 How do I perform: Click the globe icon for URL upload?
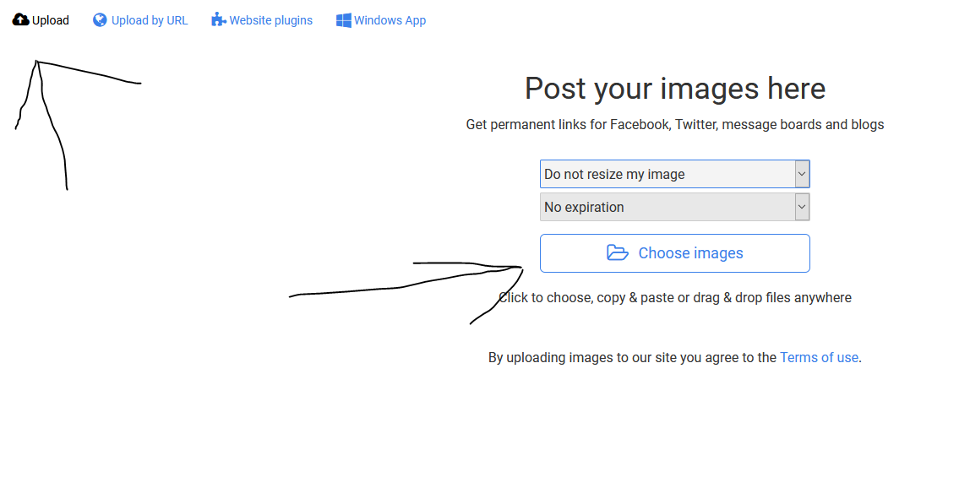[x=100, y=19]
